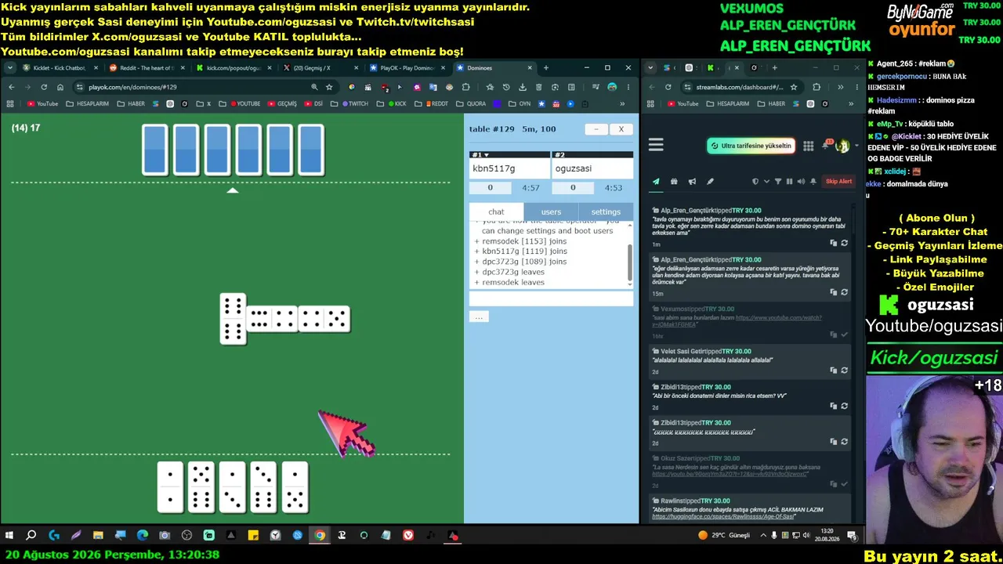The height and width of the screenshot is (564, 1003).
Task: Pause the Streamlabs alert queue
Action: [789, 182]
